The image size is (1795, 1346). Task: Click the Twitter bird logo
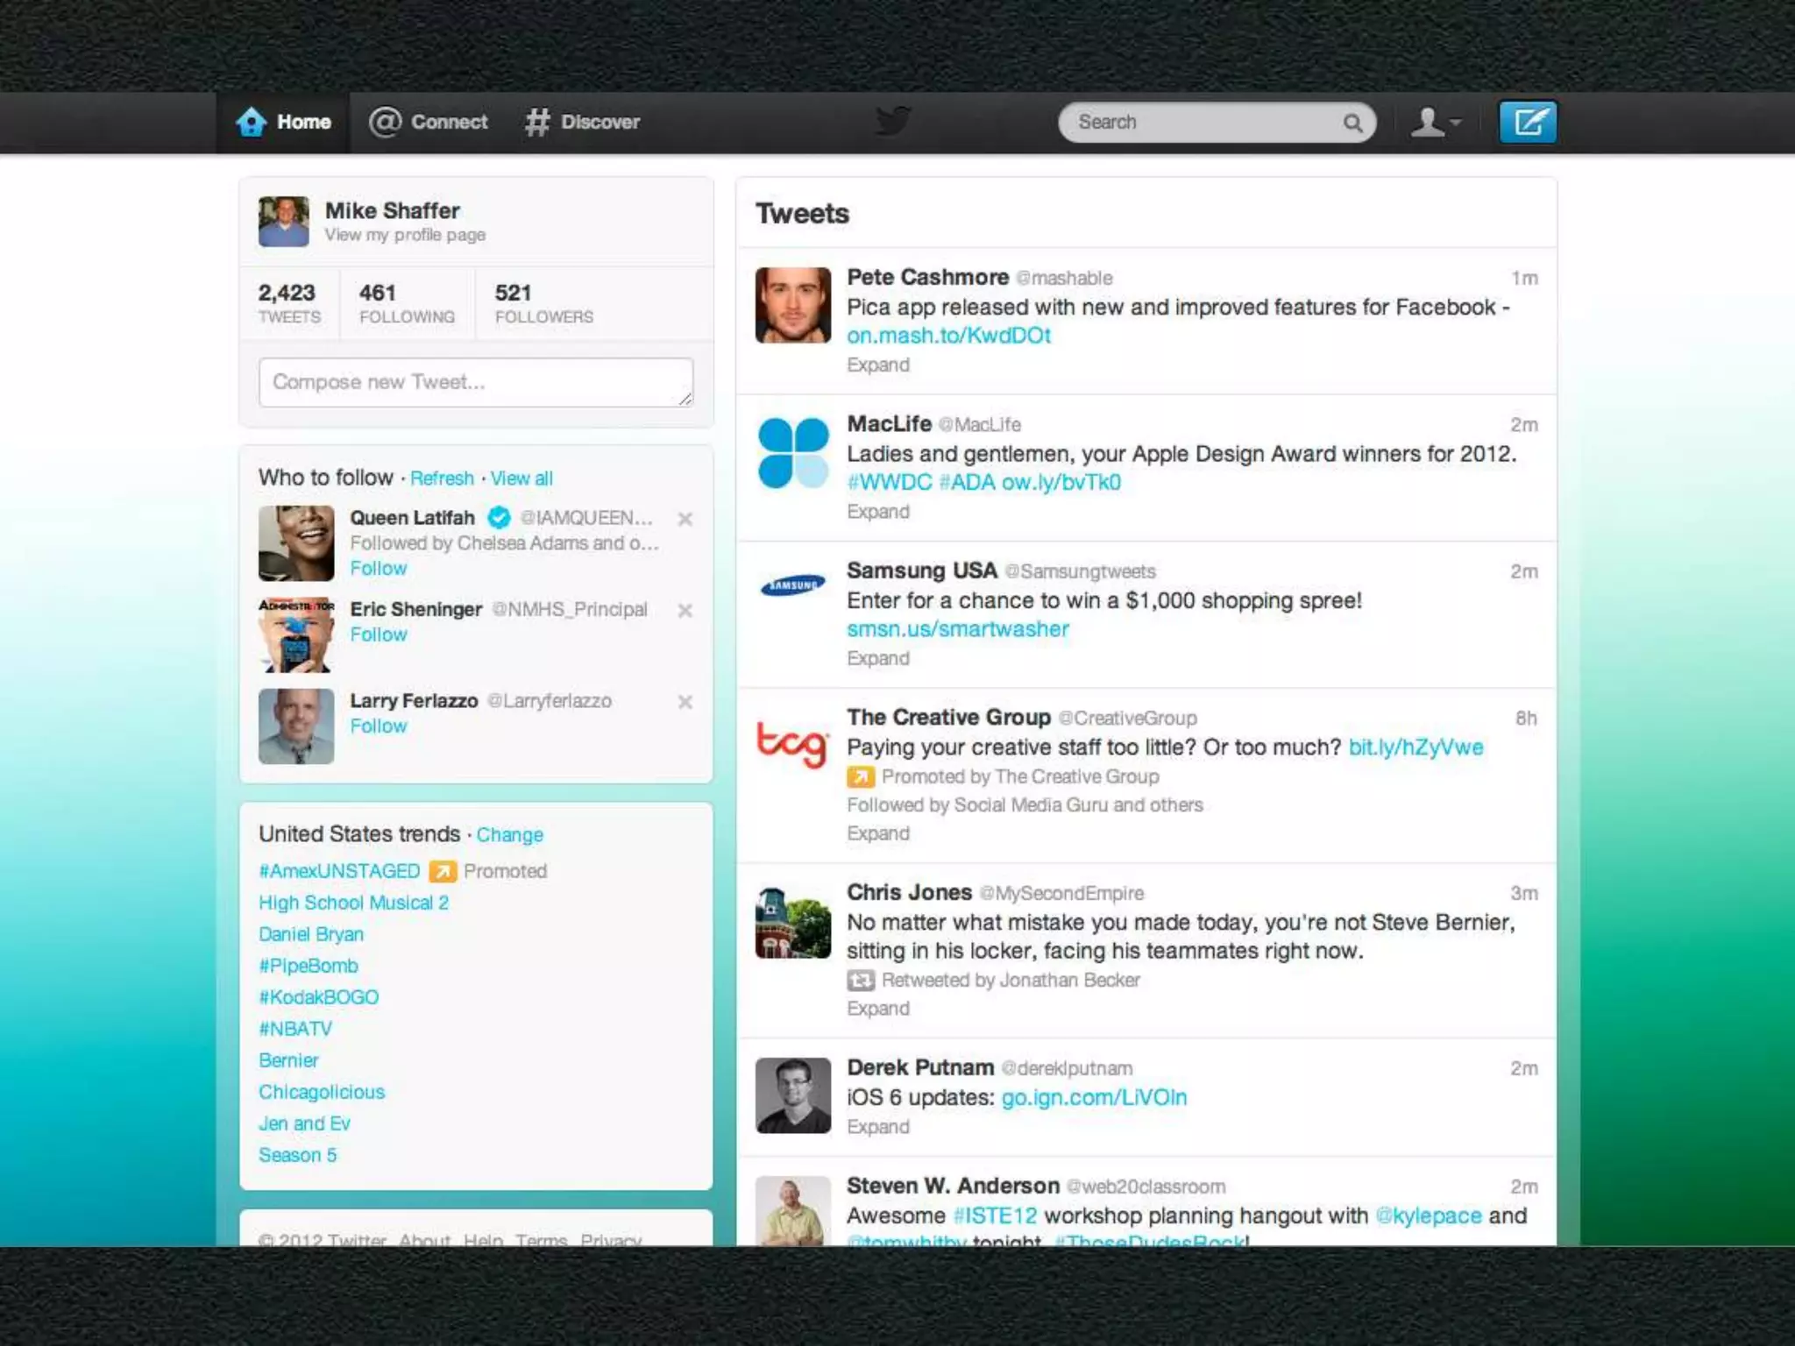coord(894,121)
